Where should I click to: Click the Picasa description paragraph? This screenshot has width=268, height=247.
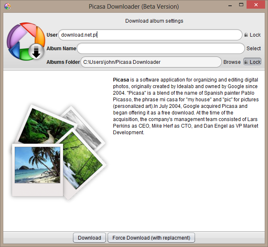186,106
